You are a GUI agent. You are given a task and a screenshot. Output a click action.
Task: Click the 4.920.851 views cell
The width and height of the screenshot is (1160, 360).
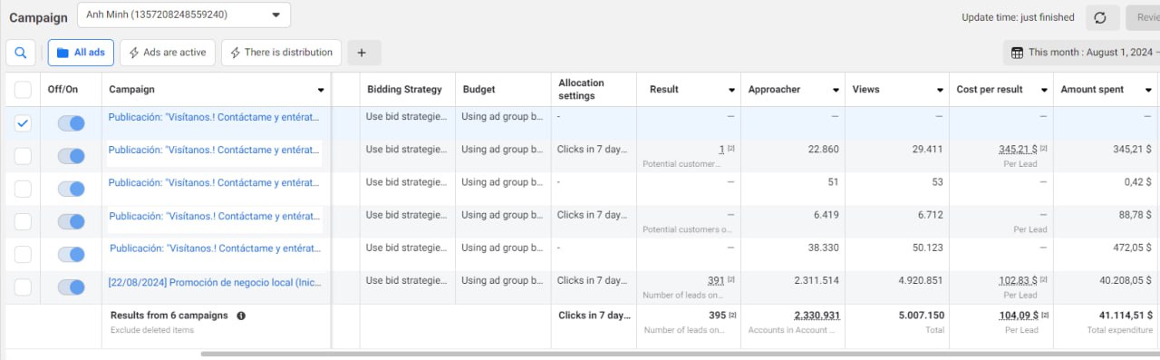[x=922, y=281]
